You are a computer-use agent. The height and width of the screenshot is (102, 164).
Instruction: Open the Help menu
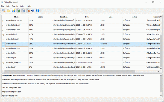(x=29, y=6)
